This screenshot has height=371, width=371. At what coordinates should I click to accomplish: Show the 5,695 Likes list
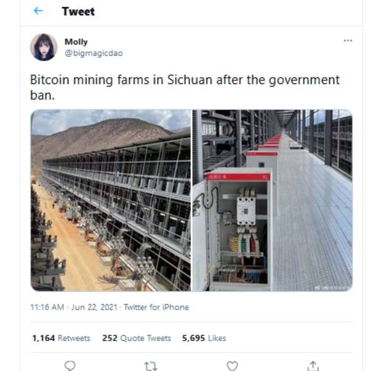pyautogui.click(x=204, y=338)
